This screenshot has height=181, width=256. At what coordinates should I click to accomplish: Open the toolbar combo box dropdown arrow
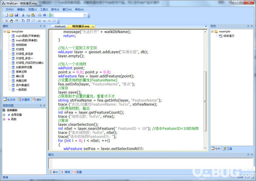[x=85, y=15]
